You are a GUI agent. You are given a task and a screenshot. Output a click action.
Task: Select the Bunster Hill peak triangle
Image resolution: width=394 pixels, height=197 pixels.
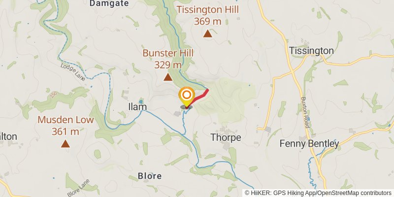coord(168,77)
